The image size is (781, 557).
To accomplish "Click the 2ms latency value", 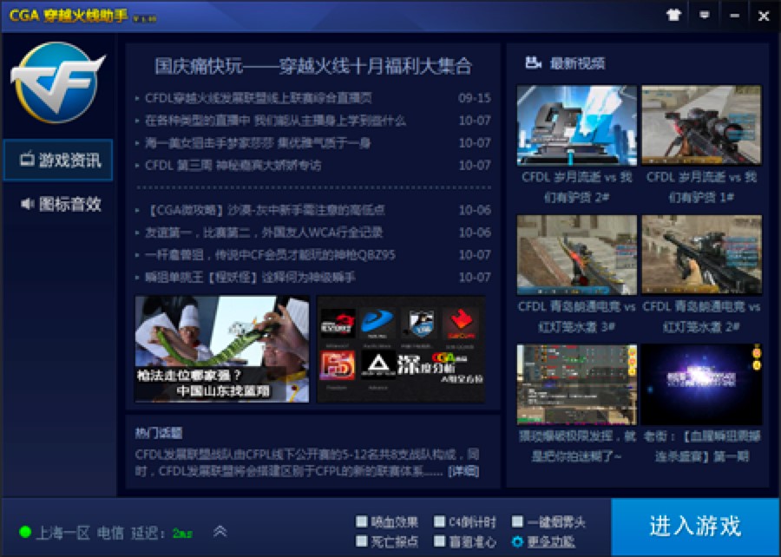I will point(182,534).
